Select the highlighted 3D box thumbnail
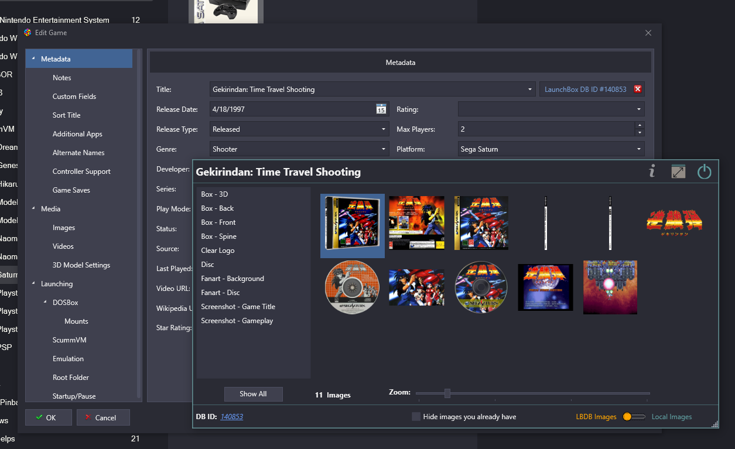 click(x=353, y=226)
